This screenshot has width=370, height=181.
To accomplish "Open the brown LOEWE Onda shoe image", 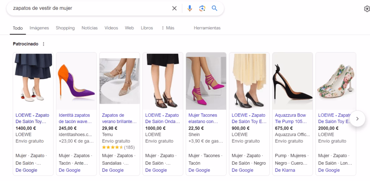I will click(x=163, y=81).
